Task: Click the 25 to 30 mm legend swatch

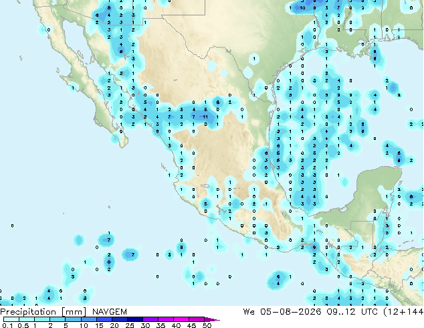Action: click(134, 319)
